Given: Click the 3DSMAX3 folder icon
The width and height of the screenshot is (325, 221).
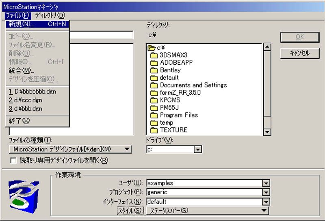Looking at the screenshot, I should 154,55.
